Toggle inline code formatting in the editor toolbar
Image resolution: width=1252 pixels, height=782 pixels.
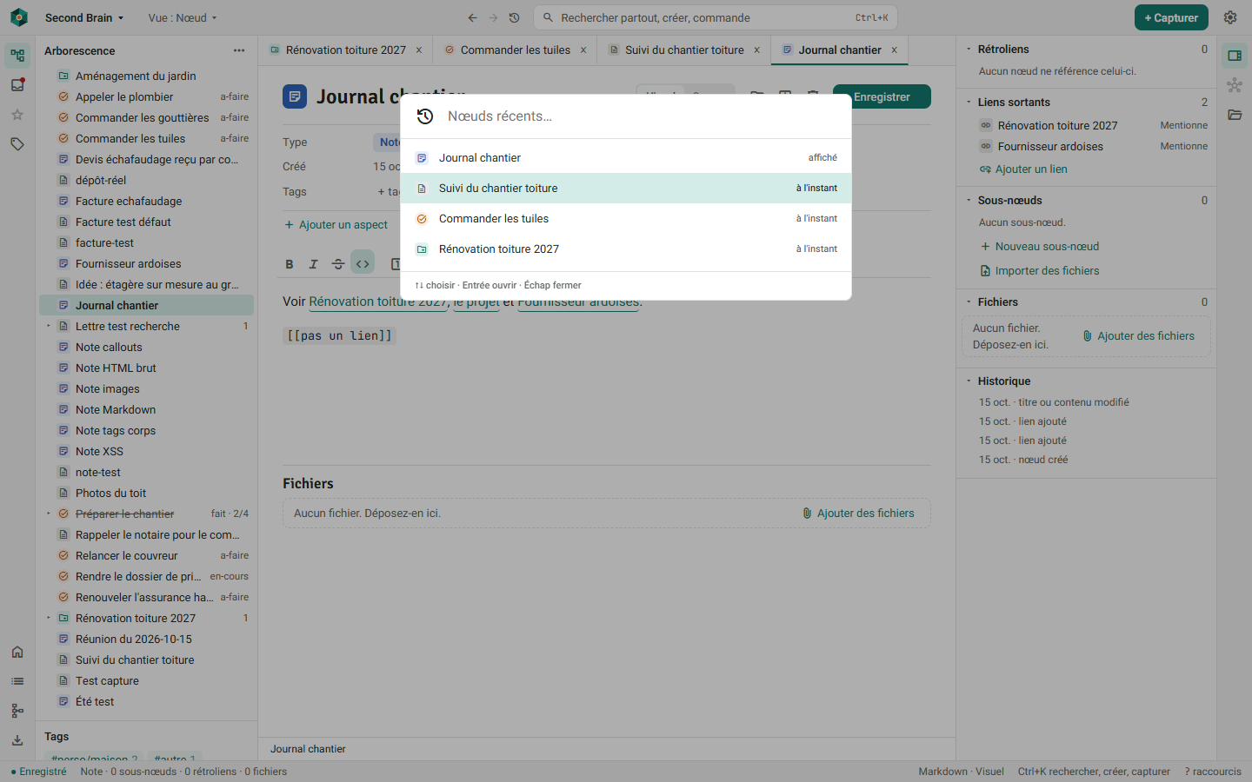click(x=363, y=264)
